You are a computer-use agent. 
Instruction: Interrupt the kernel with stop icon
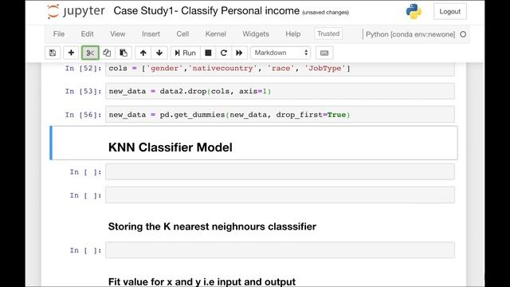coord(208,53)
